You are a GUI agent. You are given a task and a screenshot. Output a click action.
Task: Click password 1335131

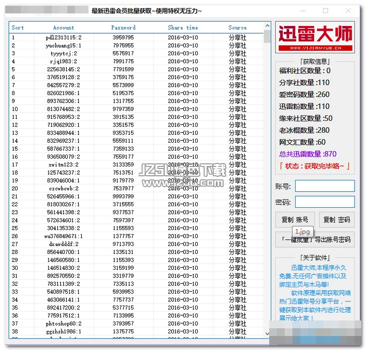pyautogui.click(x=123, y=252)
